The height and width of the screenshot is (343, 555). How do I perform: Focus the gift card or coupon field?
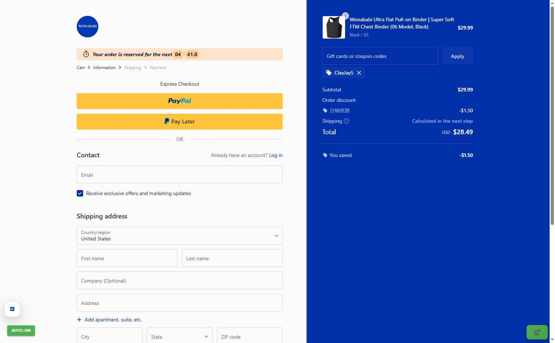[380, 56]
